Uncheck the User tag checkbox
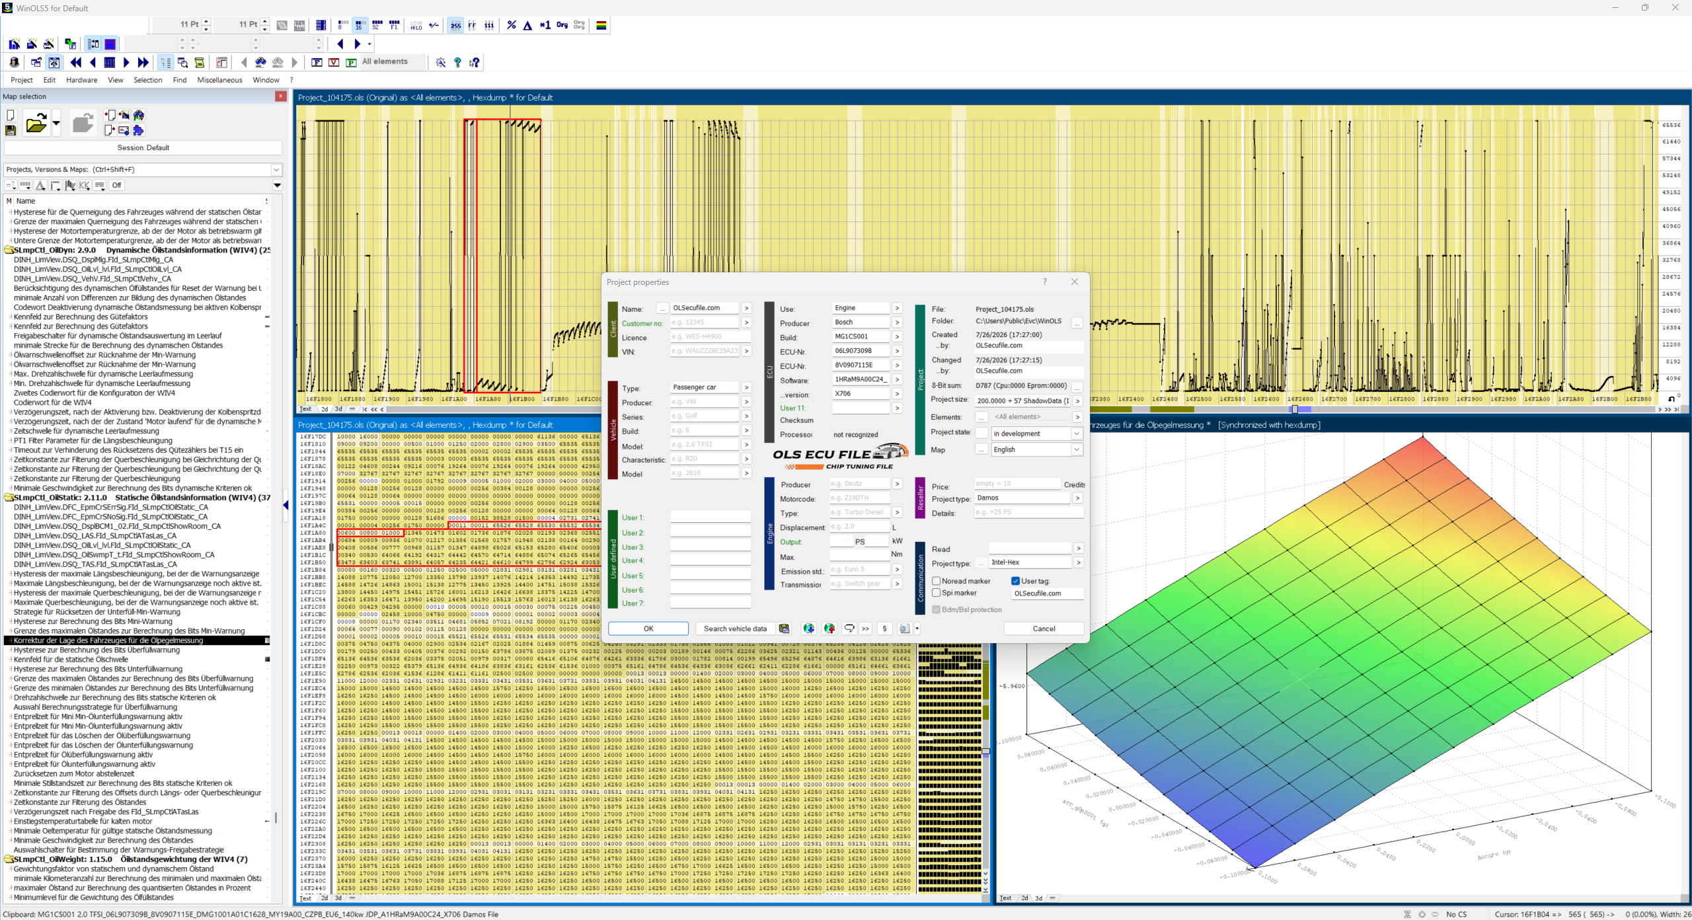1692x920 pixels. 1015,581
